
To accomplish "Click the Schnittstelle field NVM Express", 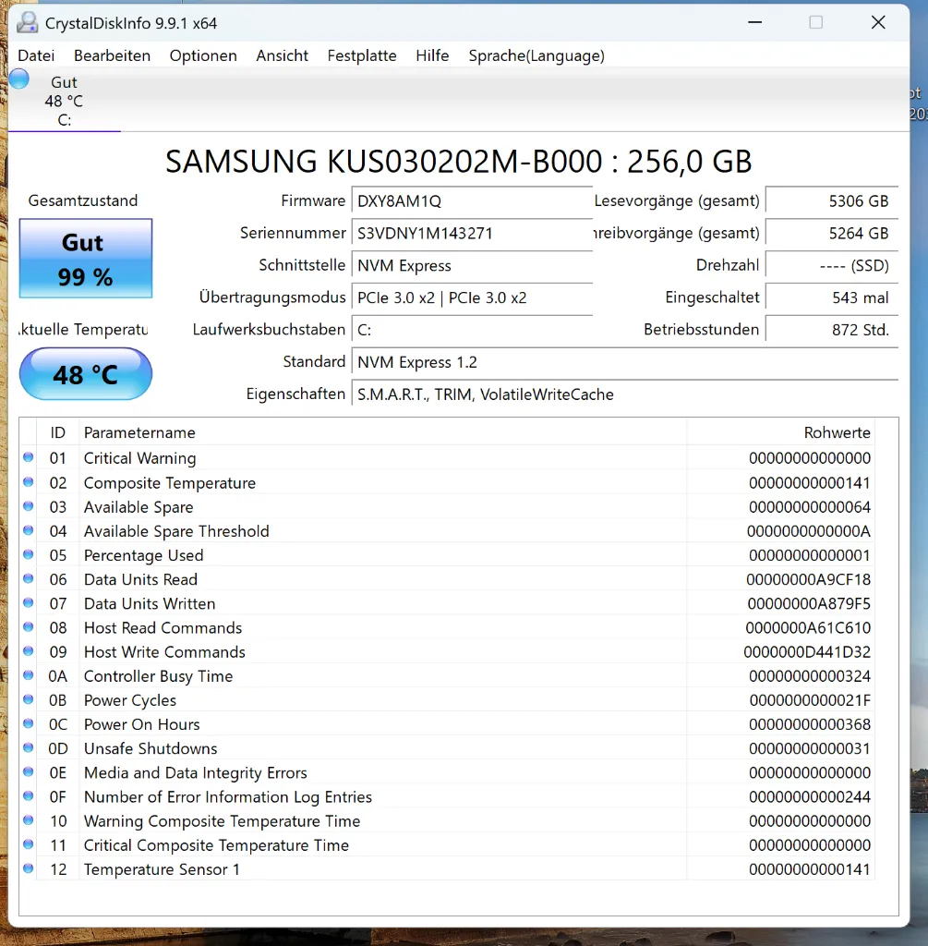I will coord(472,265).
